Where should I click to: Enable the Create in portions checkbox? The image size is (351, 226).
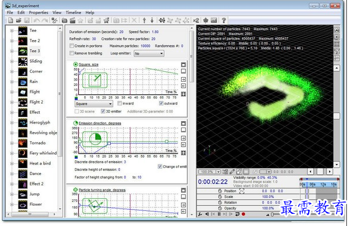pyautogui.click(x=71, y=46)
